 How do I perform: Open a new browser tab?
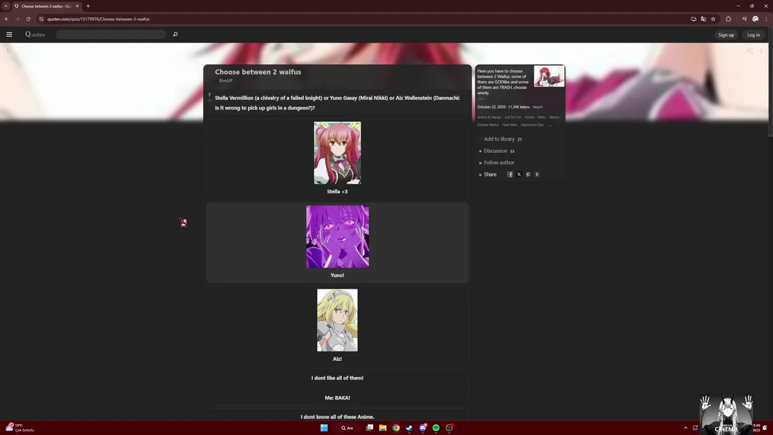(x=88, y=6)
